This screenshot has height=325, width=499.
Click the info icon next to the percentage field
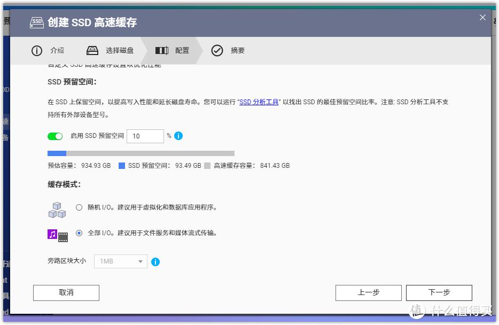(x=178, y=136)
